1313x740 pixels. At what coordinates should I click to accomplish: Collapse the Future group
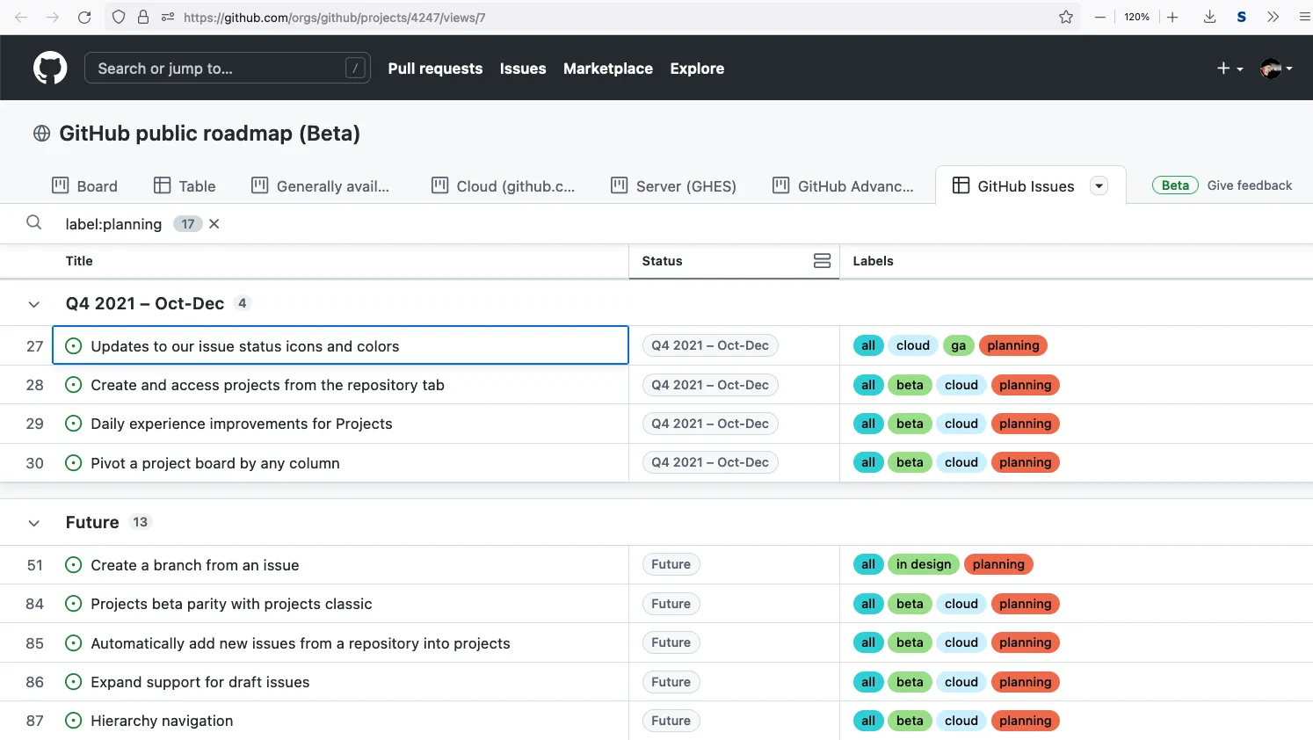pyautogui.click(x=33, y=522)
